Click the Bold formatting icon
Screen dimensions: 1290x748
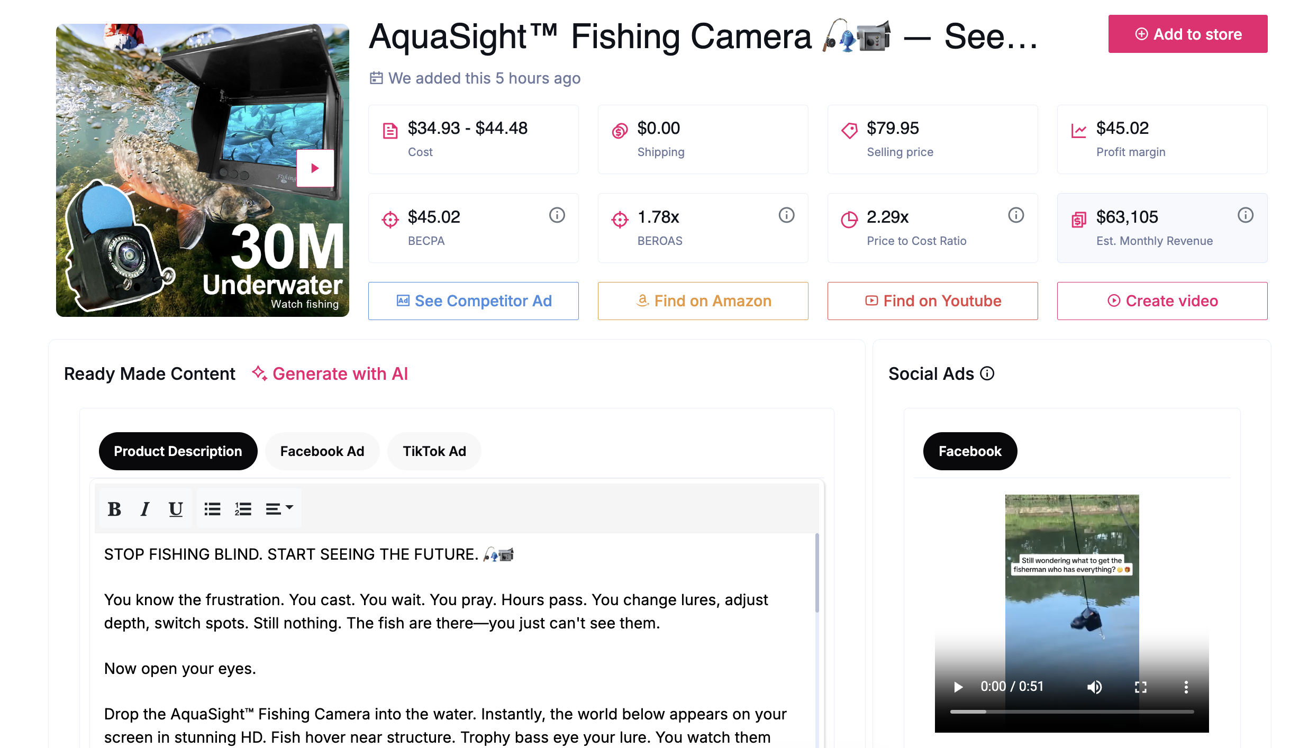(114, 509)
